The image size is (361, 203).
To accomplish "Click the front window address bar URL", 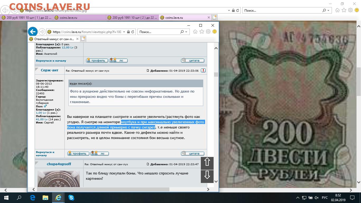I will [87, 32].
